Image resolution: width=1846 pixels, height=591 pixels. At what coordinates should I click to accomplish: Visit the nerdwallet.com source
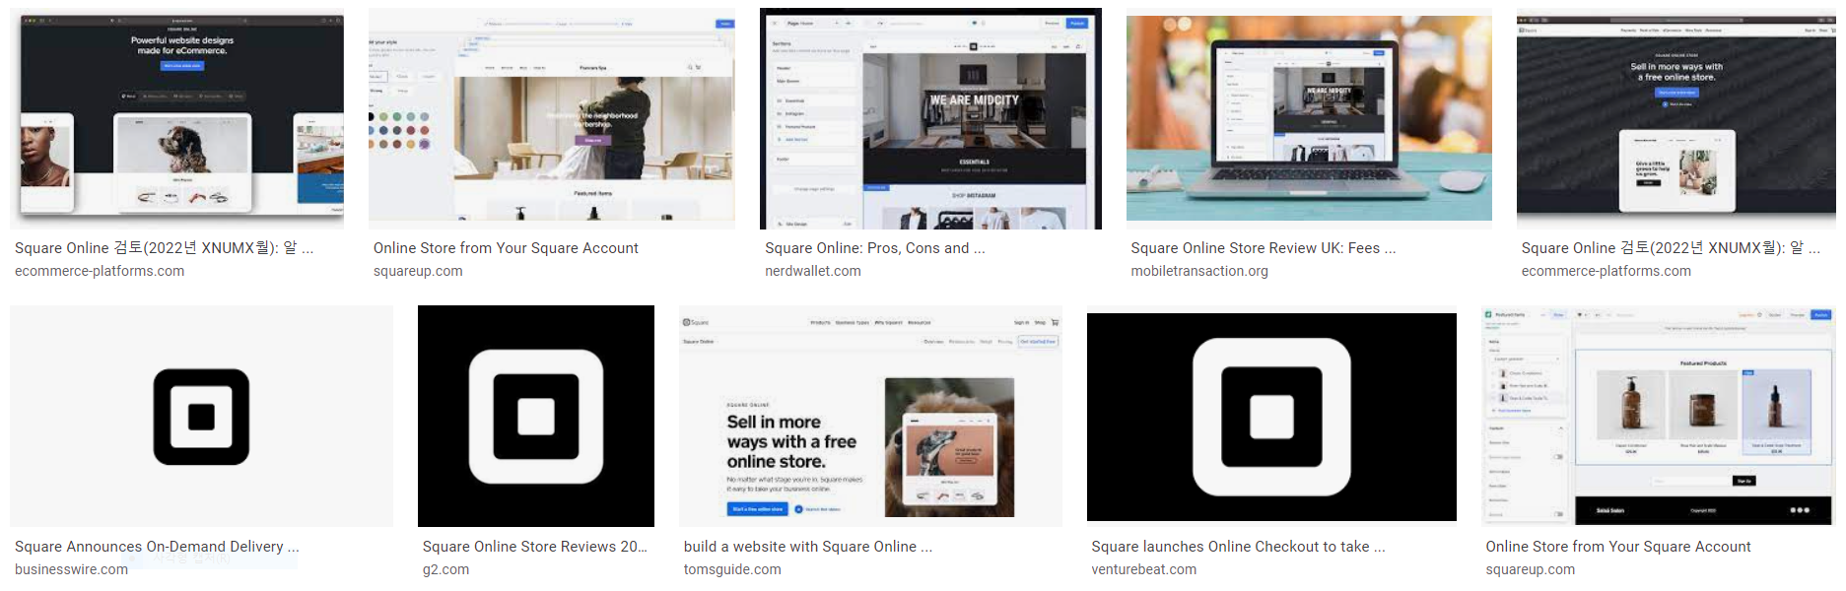(x=813, y=271)
